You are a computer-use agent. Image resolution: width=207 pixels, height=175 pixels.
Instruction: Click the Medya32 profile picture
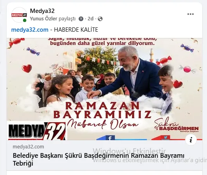pyautogui.click(x=19, y=15)
